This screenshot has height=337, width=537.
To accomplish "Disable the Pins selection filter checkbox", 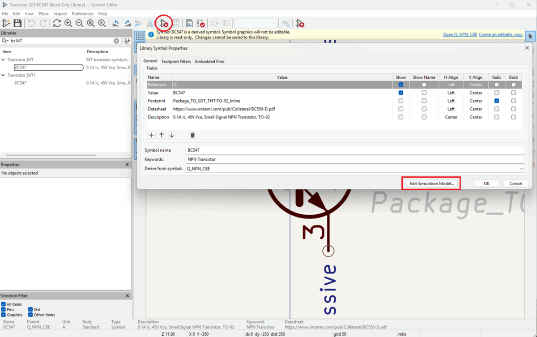I will 4,310.
